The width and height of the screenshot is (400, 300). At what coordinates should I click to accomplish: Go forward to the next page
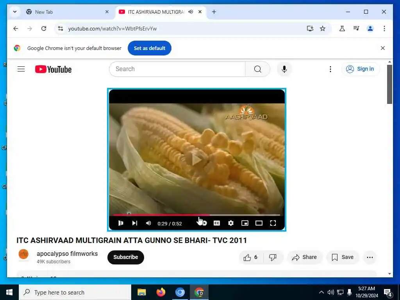(30, 29)
